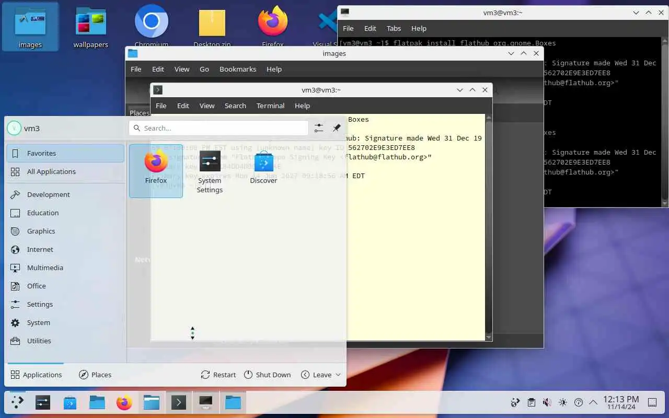Open Go menu in images window
The height and width of the screenshot is (418, 669).
tap(204, 69)
